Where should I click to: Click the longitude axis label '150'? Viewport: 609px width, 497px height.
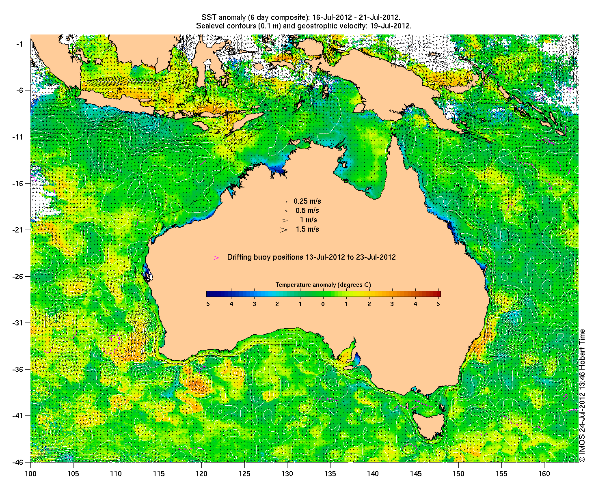click(458, 473)
